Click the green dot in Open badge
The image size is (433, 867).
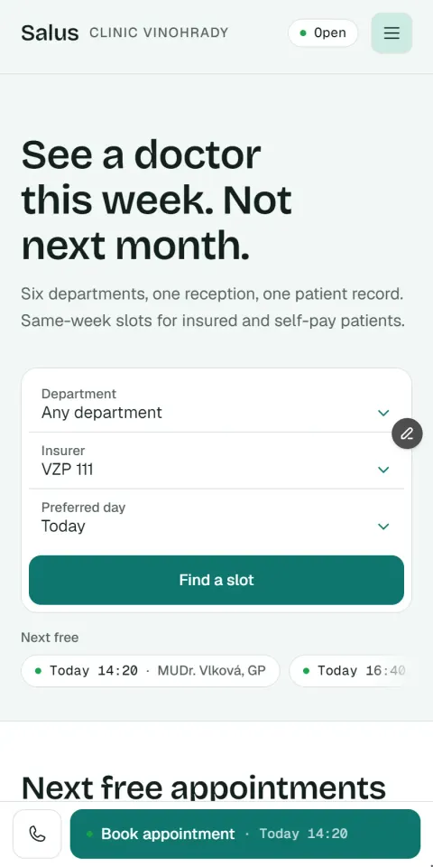[x=303, y=33]
